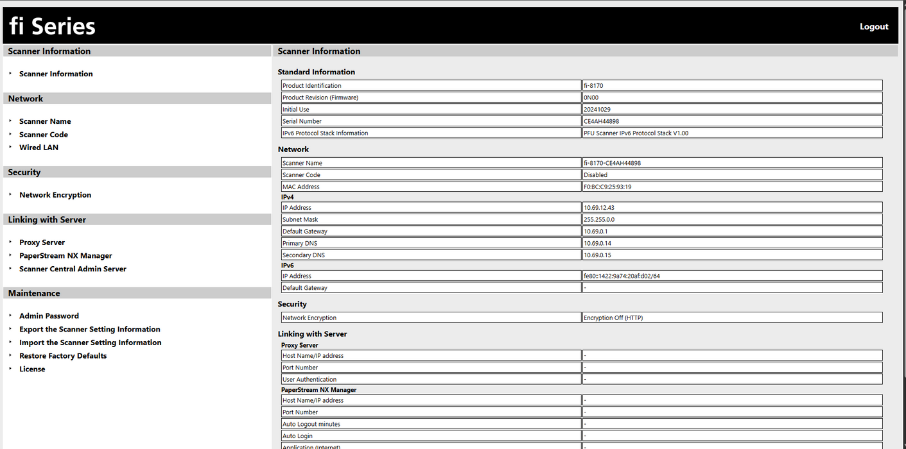This screenshot has height=449, width=906.
Task: Open the Wired LAN settings page
Action: click(39, 148)
